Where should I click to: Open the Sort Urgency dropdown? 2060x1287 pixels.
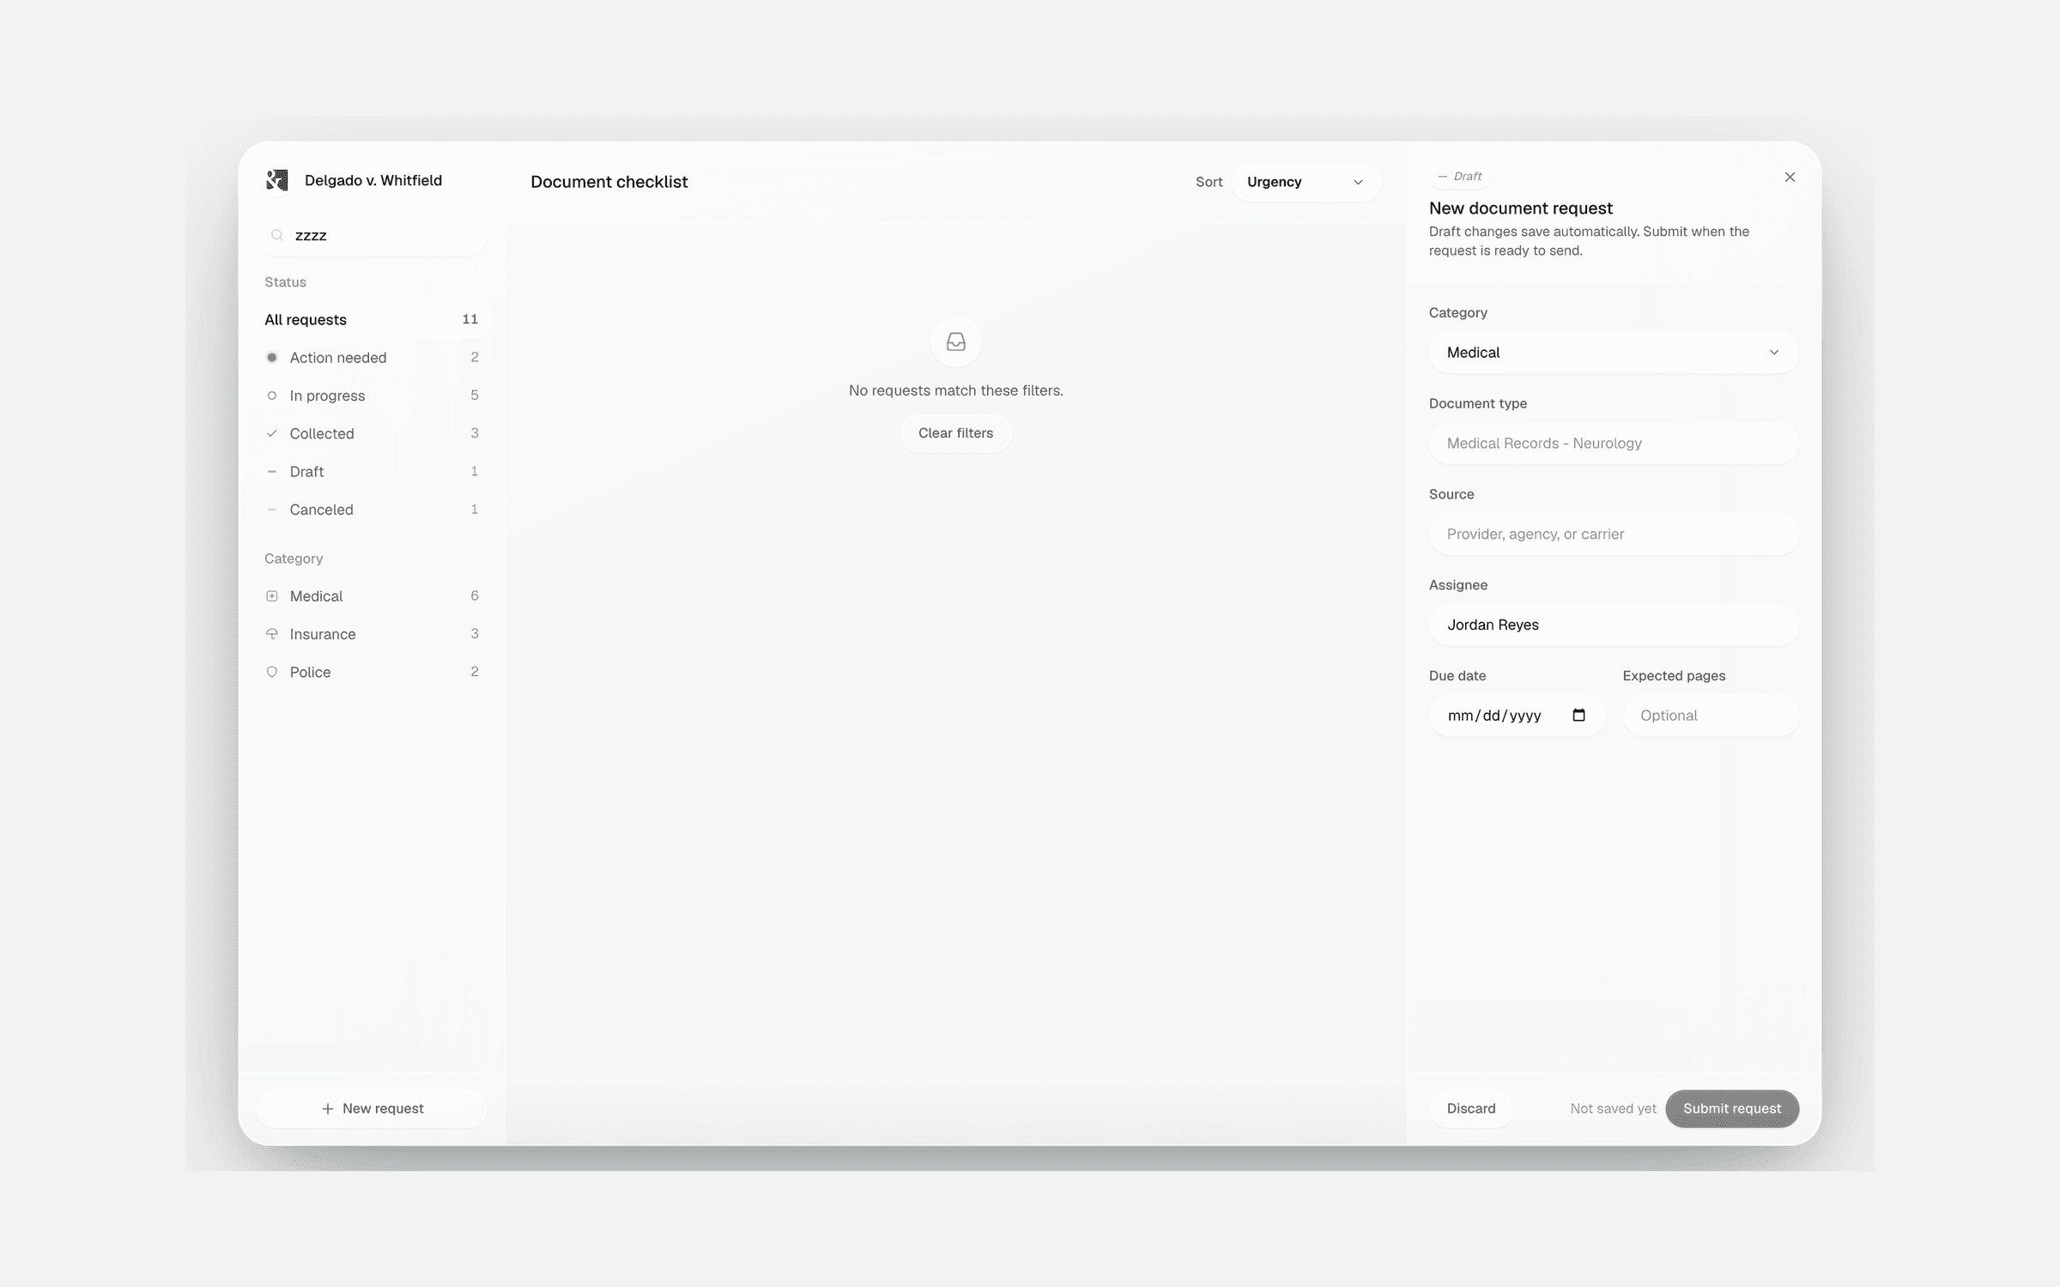coord(1306,182)
